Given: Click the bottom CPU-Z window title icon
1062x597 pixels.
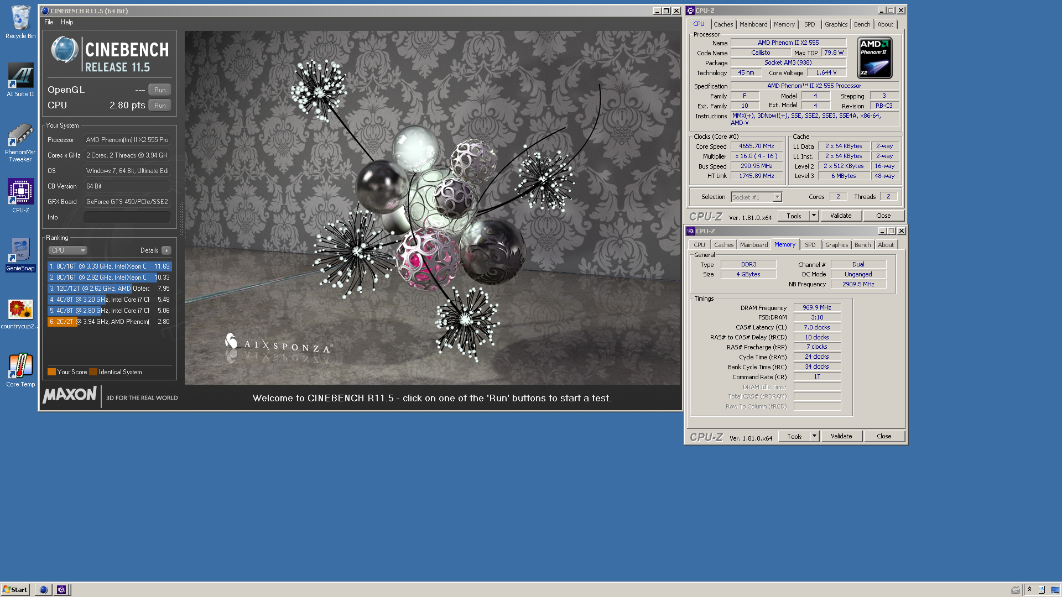Looking at the screenshot, I should 691,231.
